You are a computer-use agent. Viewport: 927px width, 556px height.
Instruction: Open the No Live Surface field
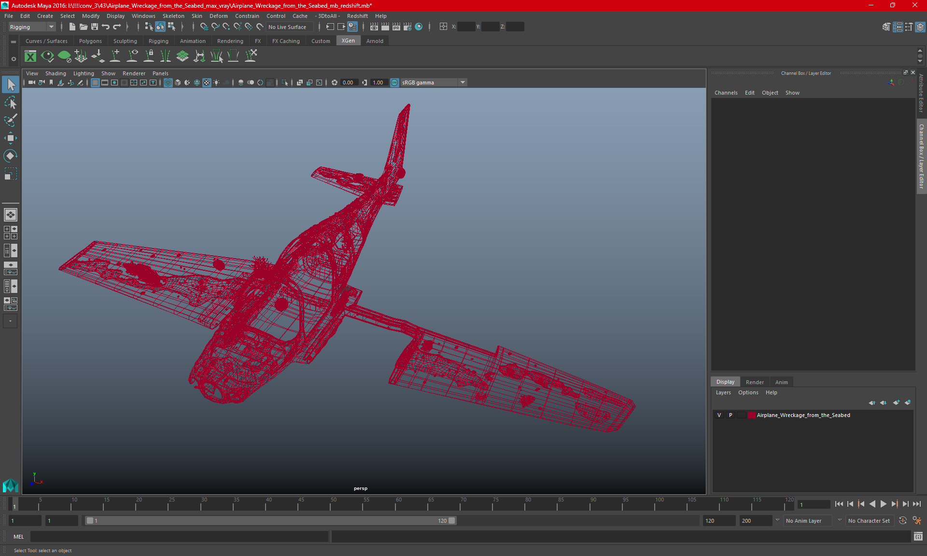tap(289, 27)
